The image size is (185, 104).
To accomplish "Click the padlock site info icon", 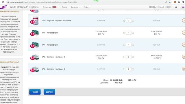I will 8,2.
